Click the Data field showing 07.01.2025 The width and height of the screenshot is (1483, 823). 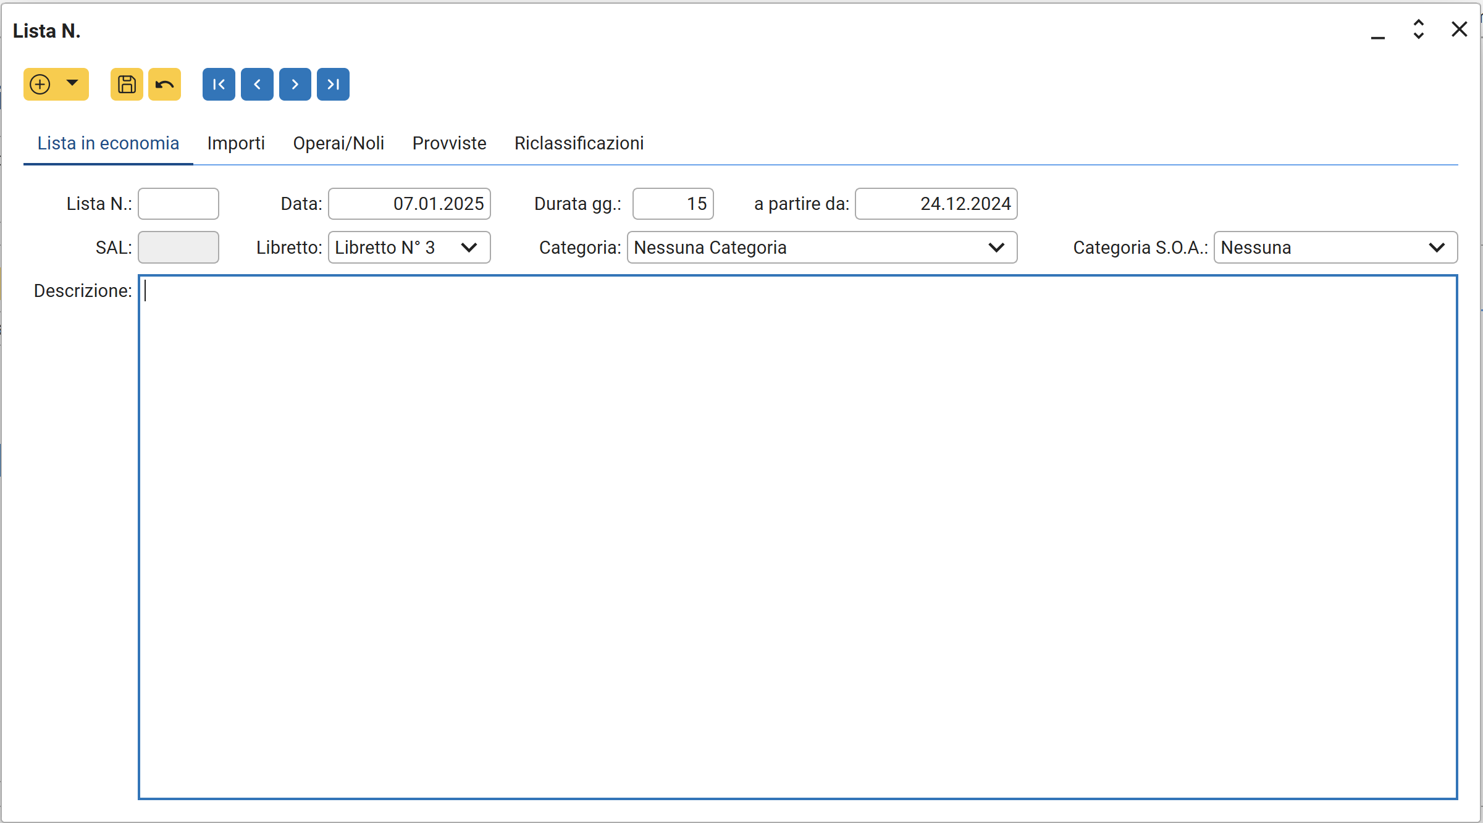click(x=409, y=204)
